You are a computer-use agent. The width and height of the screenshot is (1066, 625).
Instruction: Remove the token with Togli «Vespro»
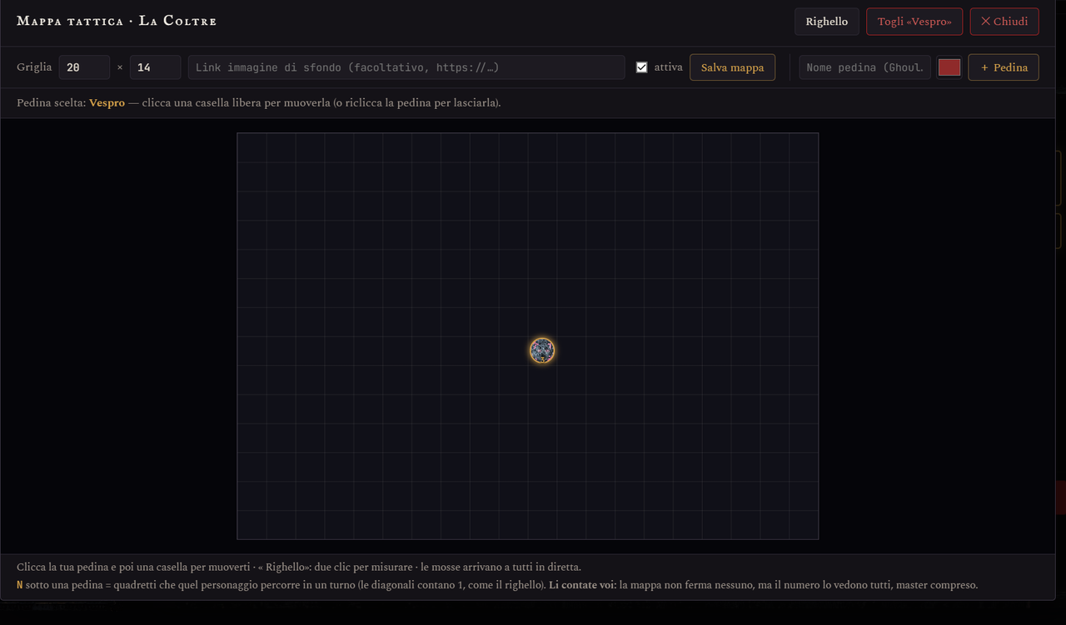tap(914, 22)
